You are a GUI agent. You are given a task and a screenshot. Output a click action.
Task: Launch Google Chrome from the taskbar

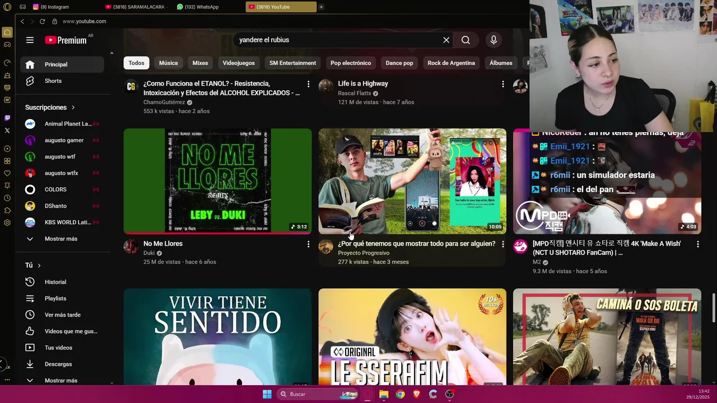tap(400, 394)
